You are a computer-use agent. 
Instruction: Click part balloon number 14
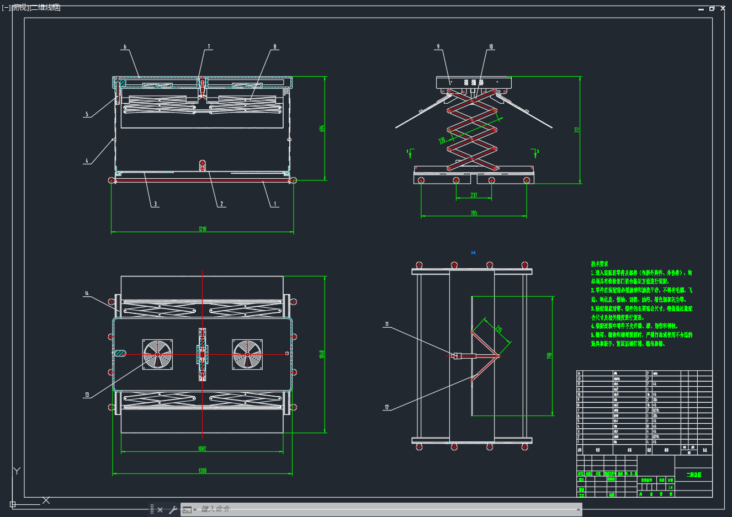coord(87,294)
